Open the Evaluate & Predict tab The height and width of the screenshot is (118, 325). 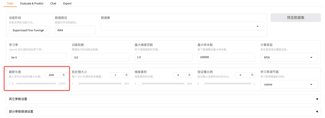(x=32, y=4)
